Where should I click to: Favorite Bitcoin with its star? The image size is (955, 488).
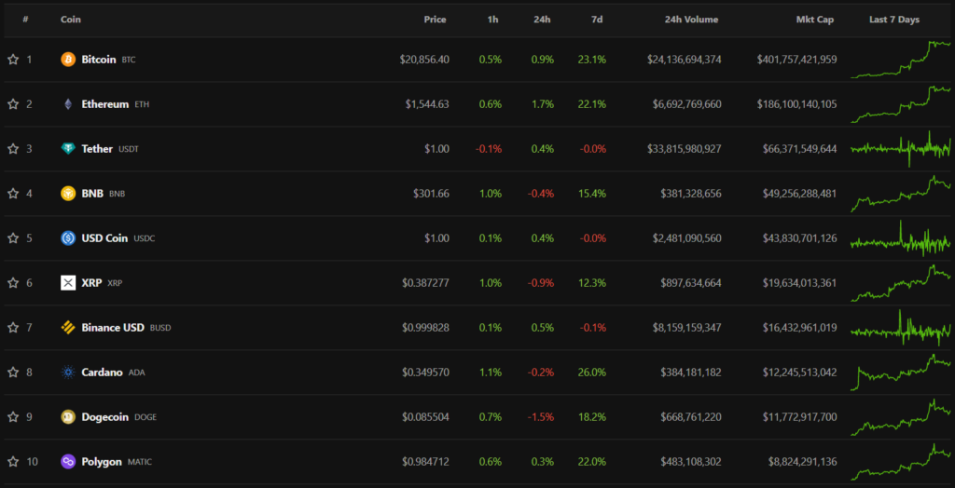point(13,60)
